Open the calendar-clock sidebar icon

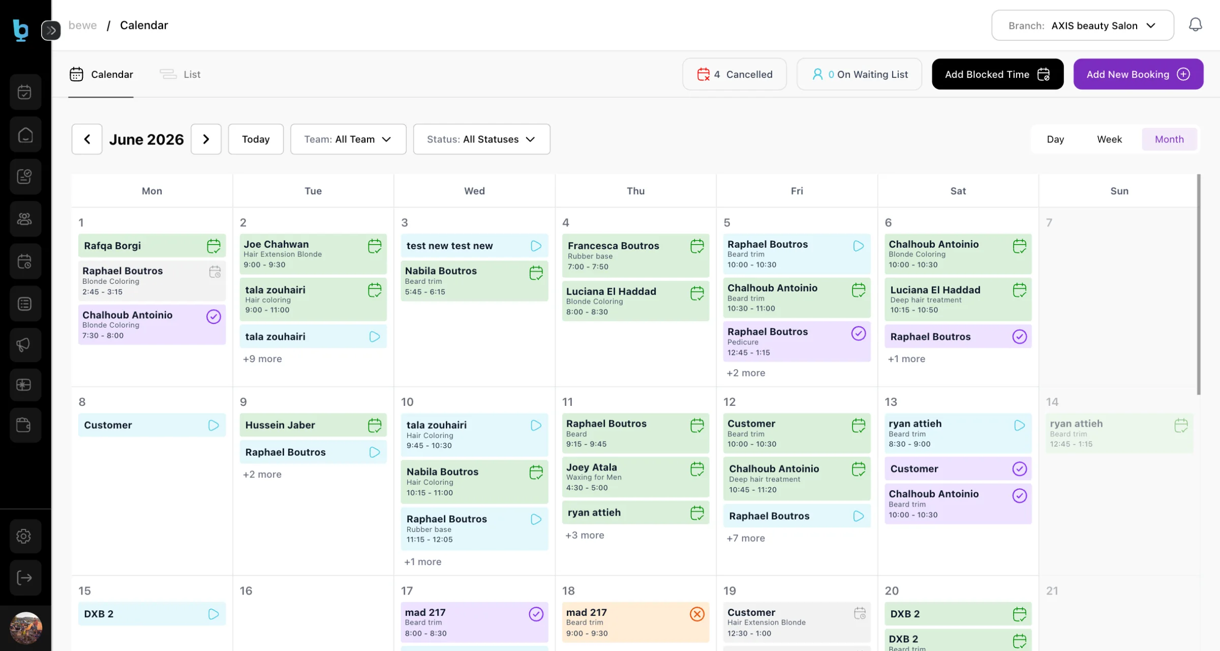(x=25, y=261)
